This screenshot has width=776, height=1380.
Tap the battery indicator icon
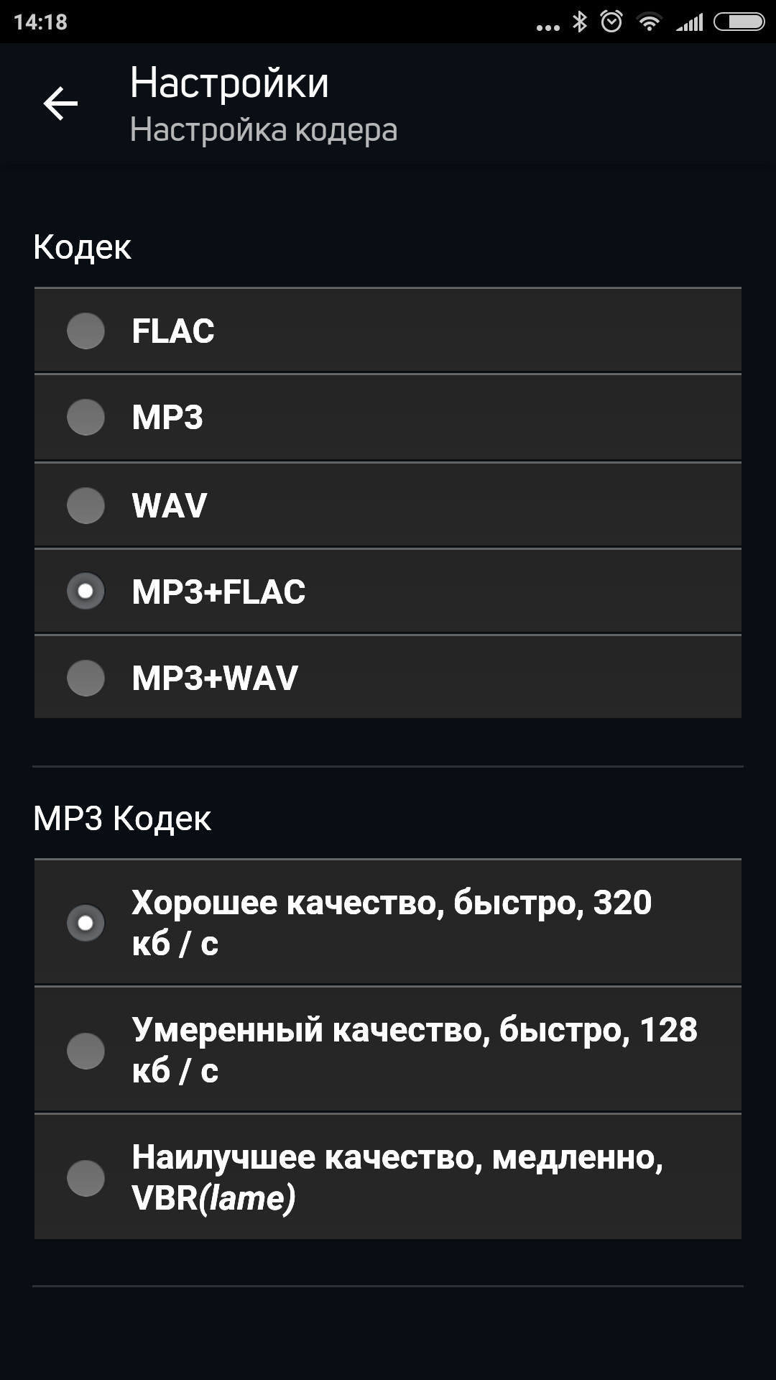click(x=739, y=23)
